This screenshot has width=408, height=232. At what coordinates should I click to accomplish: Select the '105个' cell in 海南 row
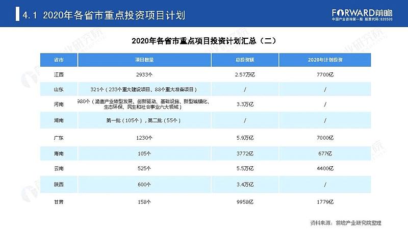pos(144,153)
